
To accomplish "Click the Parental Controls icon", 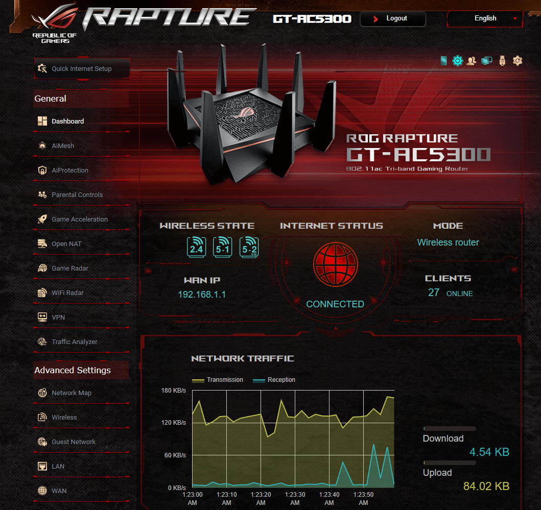I will point(42,195).
